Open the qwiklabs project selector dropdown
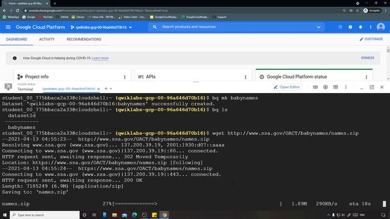390x219 pixels. [x=101, y=27]
